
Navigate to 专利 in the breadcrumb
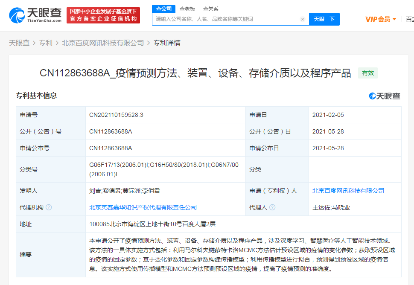pyautogui.click(x=46, y=44)
